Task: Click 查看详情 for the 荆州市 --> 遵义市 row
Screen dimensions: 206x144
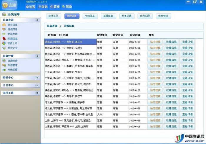Action: pos(187,42)
